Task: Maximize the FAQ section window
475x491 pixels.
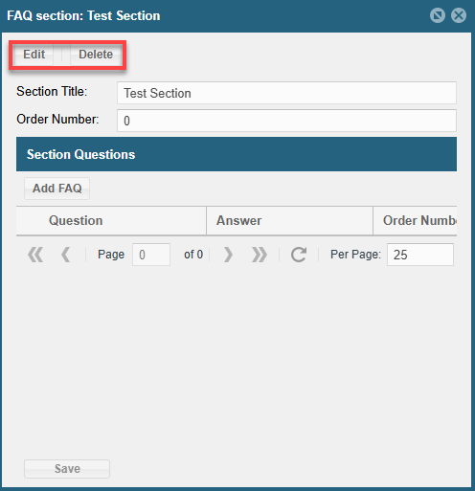Action: [438, 15]
